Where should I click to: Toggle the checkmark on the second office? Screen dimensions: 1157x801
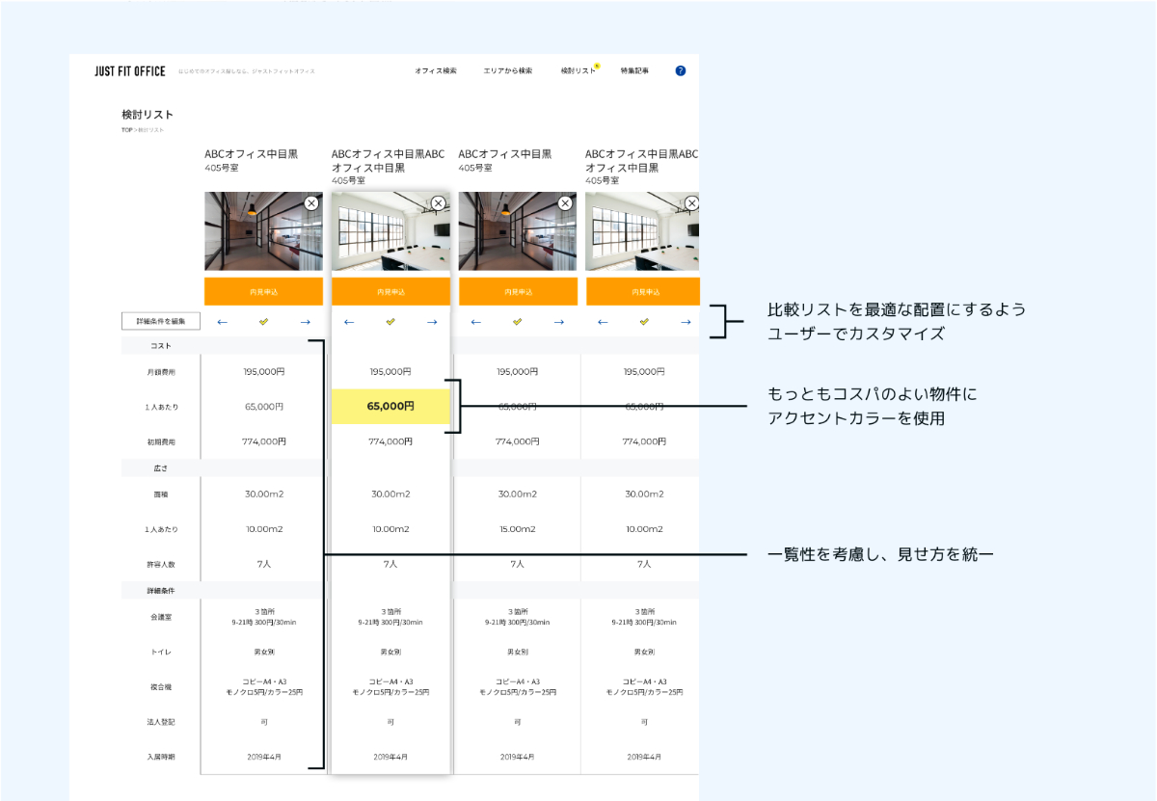point(390,322)
